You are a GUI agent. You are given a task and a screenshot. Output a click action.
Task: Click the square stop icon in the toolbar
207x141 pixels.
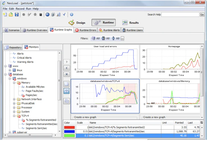pos(41,15)
